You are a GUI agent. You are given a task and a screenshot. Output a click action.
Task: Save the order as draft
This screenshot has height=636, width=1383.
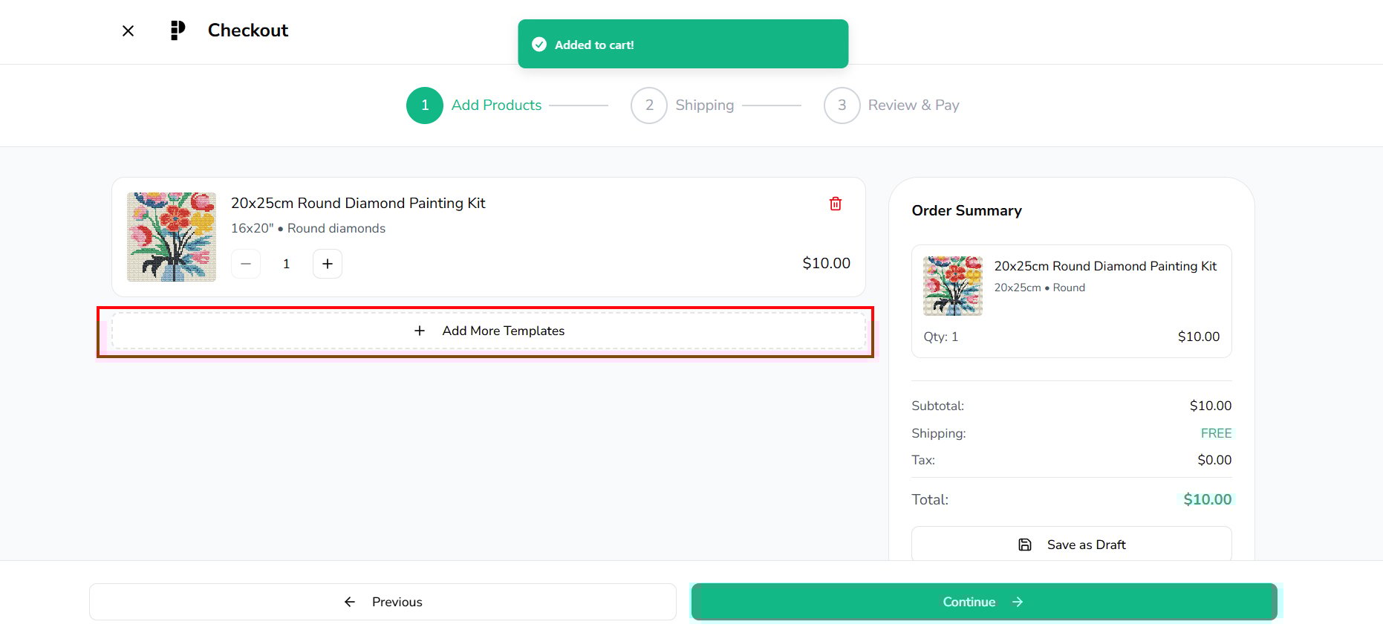pos(1071,545)
